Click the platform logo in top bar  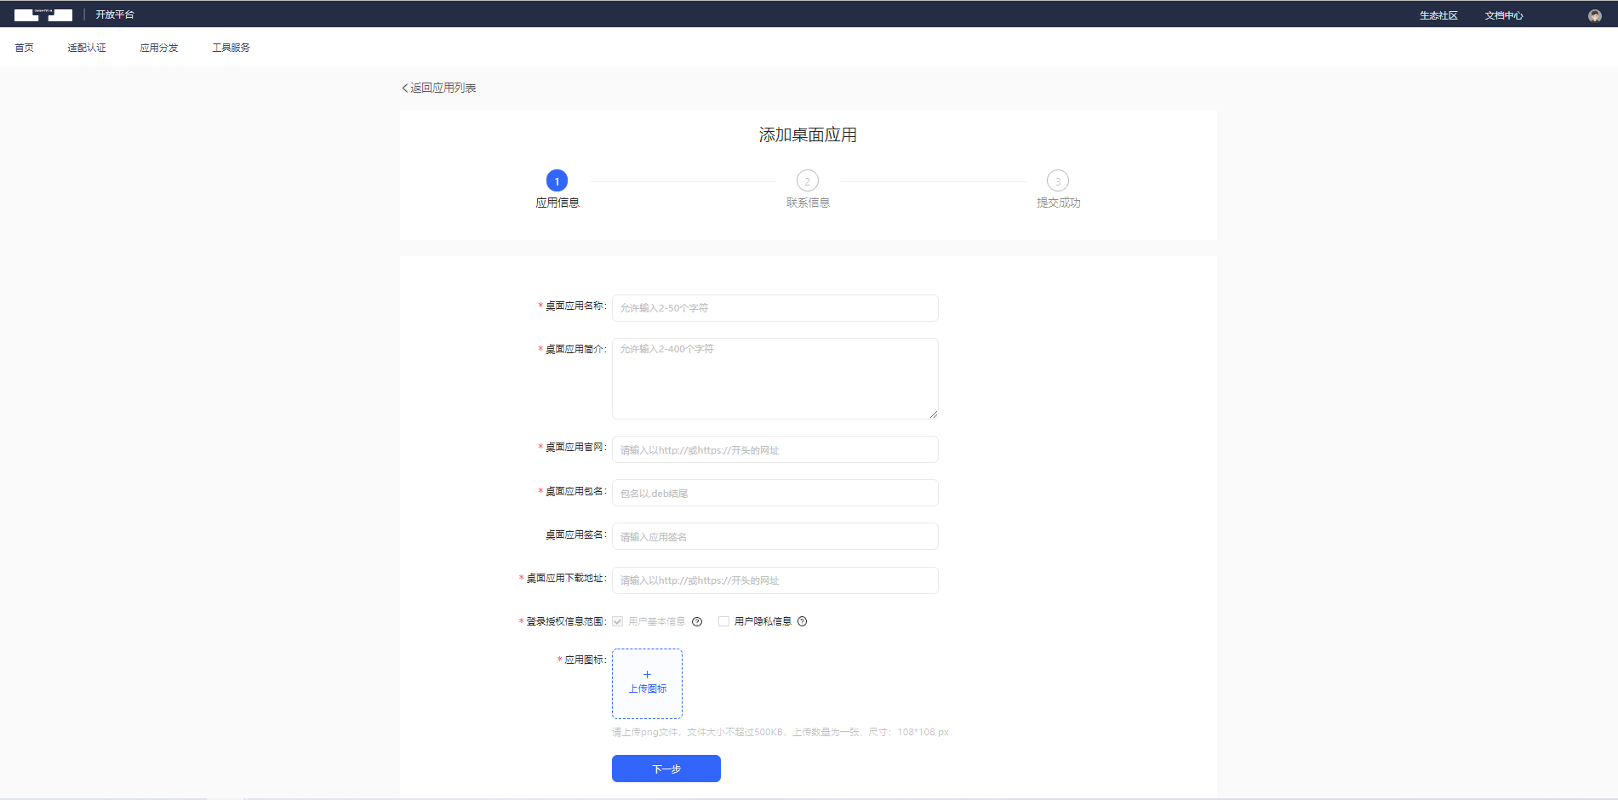pos(43,14)
